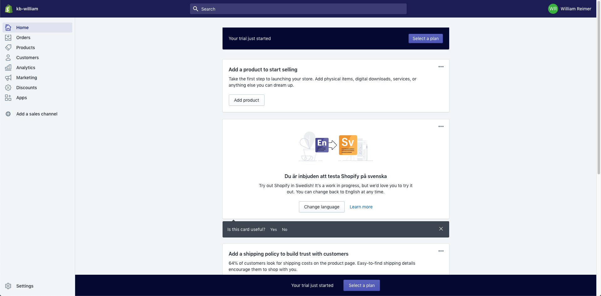Click the Customers person icon
The image size is (601, 296).
[8, 58]
